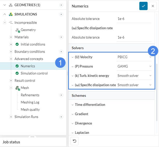Select Mesh quality in the tree

tap(30, 109)
